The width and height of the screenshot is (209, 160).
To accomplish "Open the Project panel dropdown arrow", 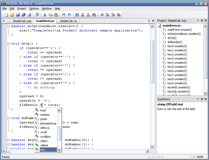I will pyautogui.click(x=198, y=20).
